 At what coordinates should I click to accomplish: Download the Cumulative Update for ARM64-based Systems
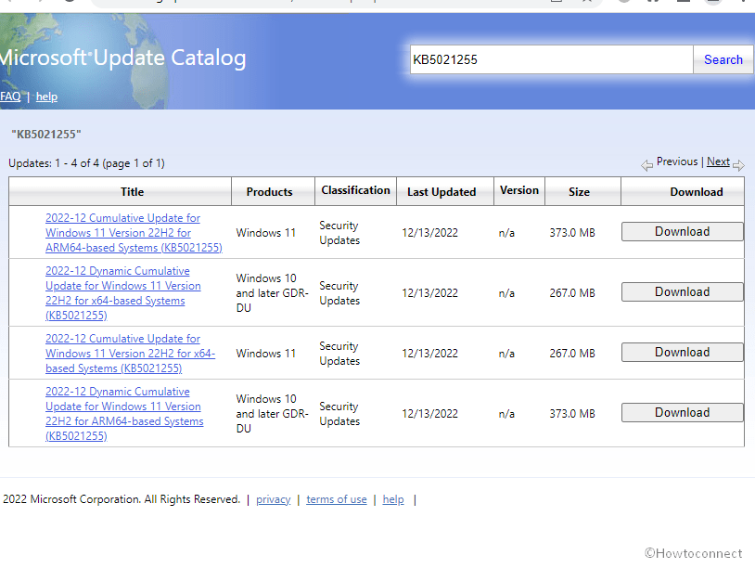click(683, 232)
